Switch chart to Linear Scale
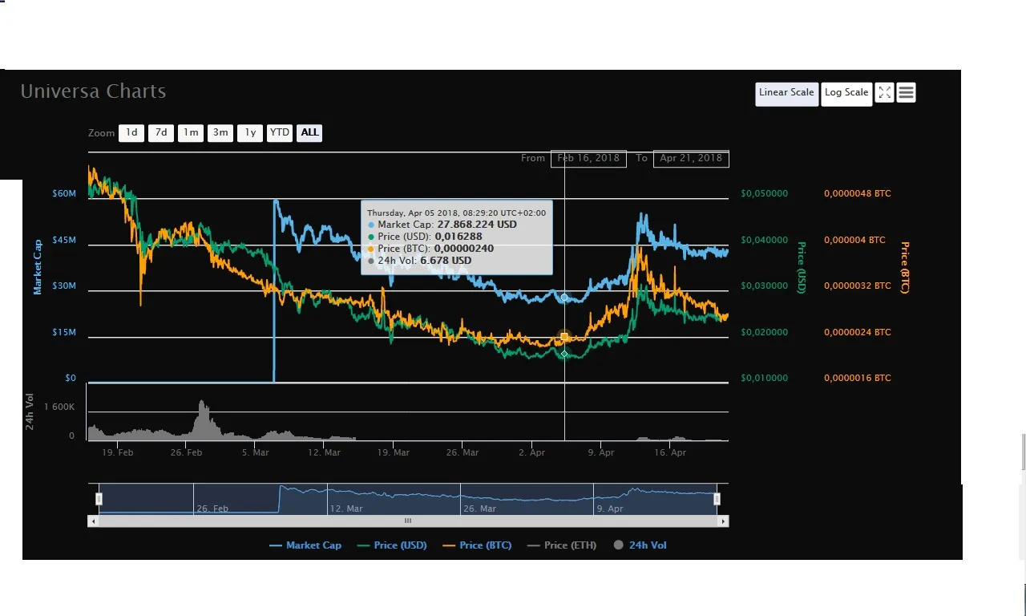Screen dimensions: 1026x616 786,94
